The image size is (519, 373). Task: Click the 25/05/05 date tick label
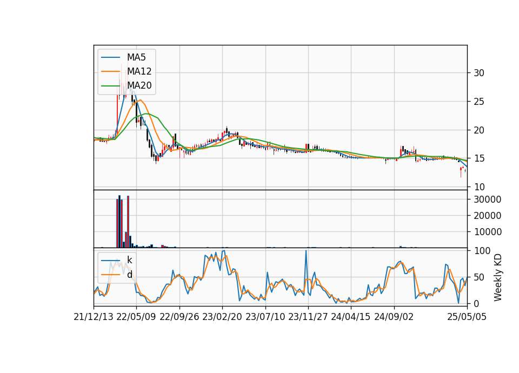(467, 317)
